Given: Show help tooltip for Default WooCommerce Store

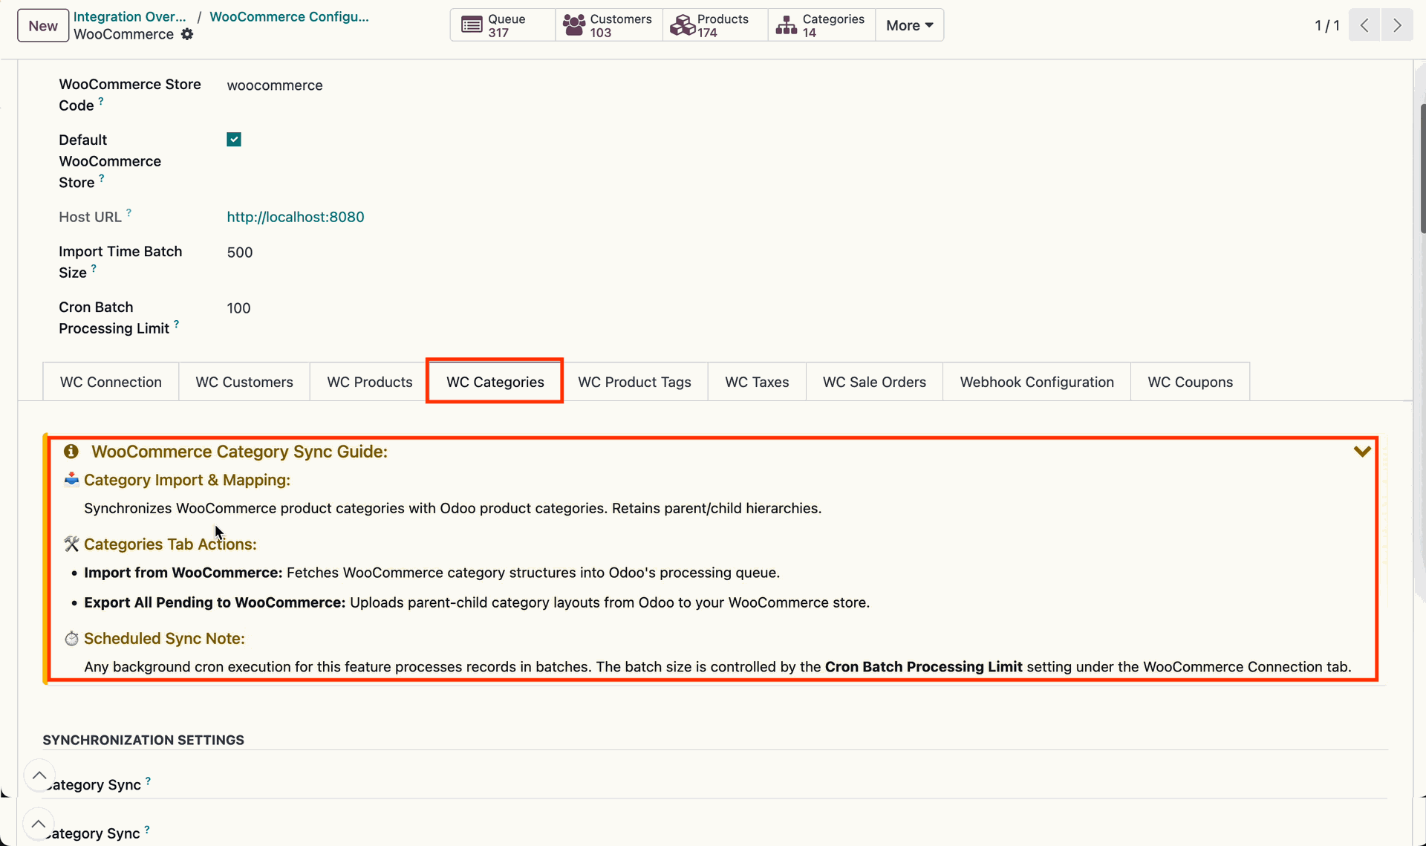Looking at the screenshot, I should 102,178.
